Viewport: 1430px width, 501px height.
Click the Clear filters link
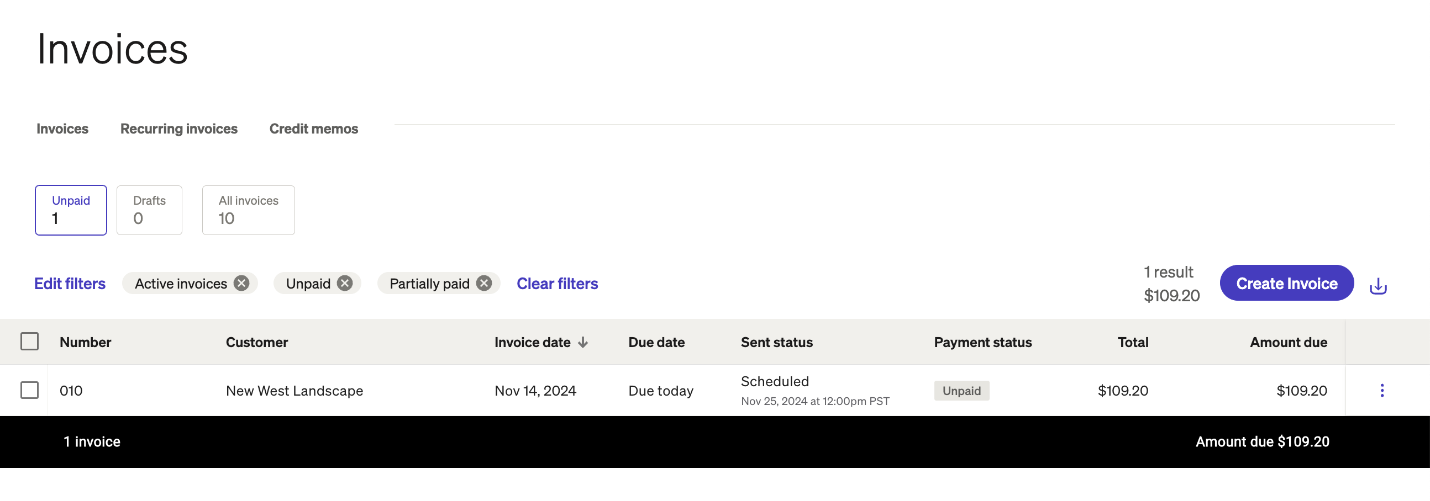pyautogui.click(x=557, y=283)
